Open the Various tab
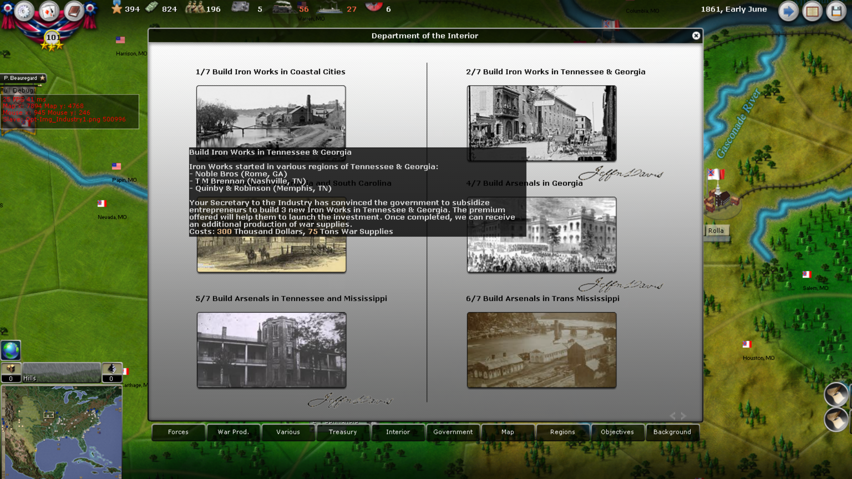The width and height of the screenshot is (852, 479). pyautogui.click(x=288, y=432)
